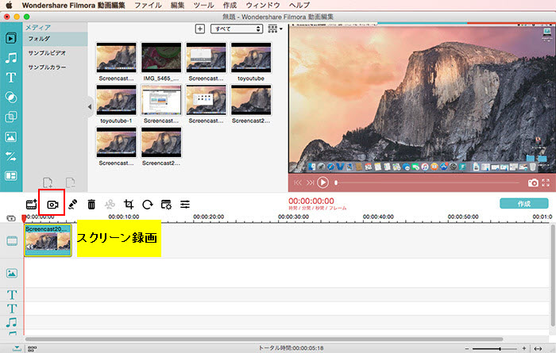The width and height of the screenshot is (556, 353).
Task: Open the Wondershare Filmora application menu
Action: (73, 5)
